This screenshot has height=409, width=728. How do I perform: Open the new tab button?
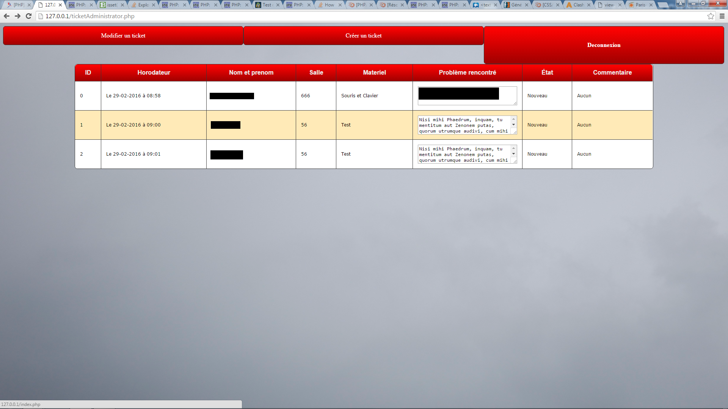(x=663, y=5)
